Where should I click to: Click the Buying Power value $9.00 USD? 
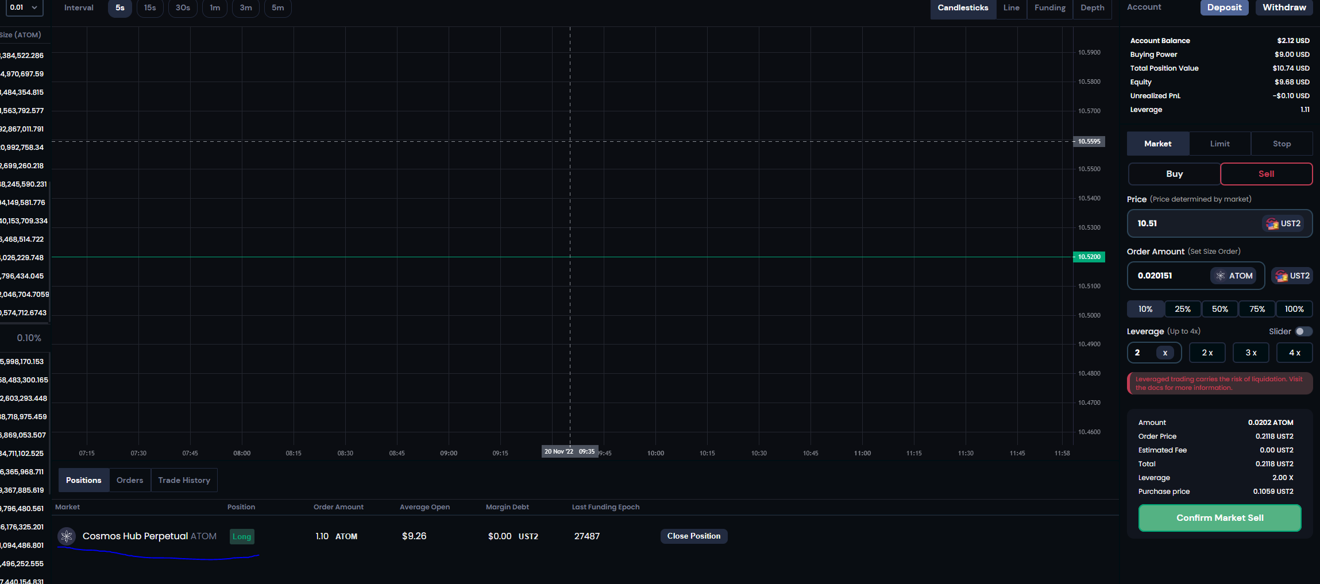[x=1292, y=55]
